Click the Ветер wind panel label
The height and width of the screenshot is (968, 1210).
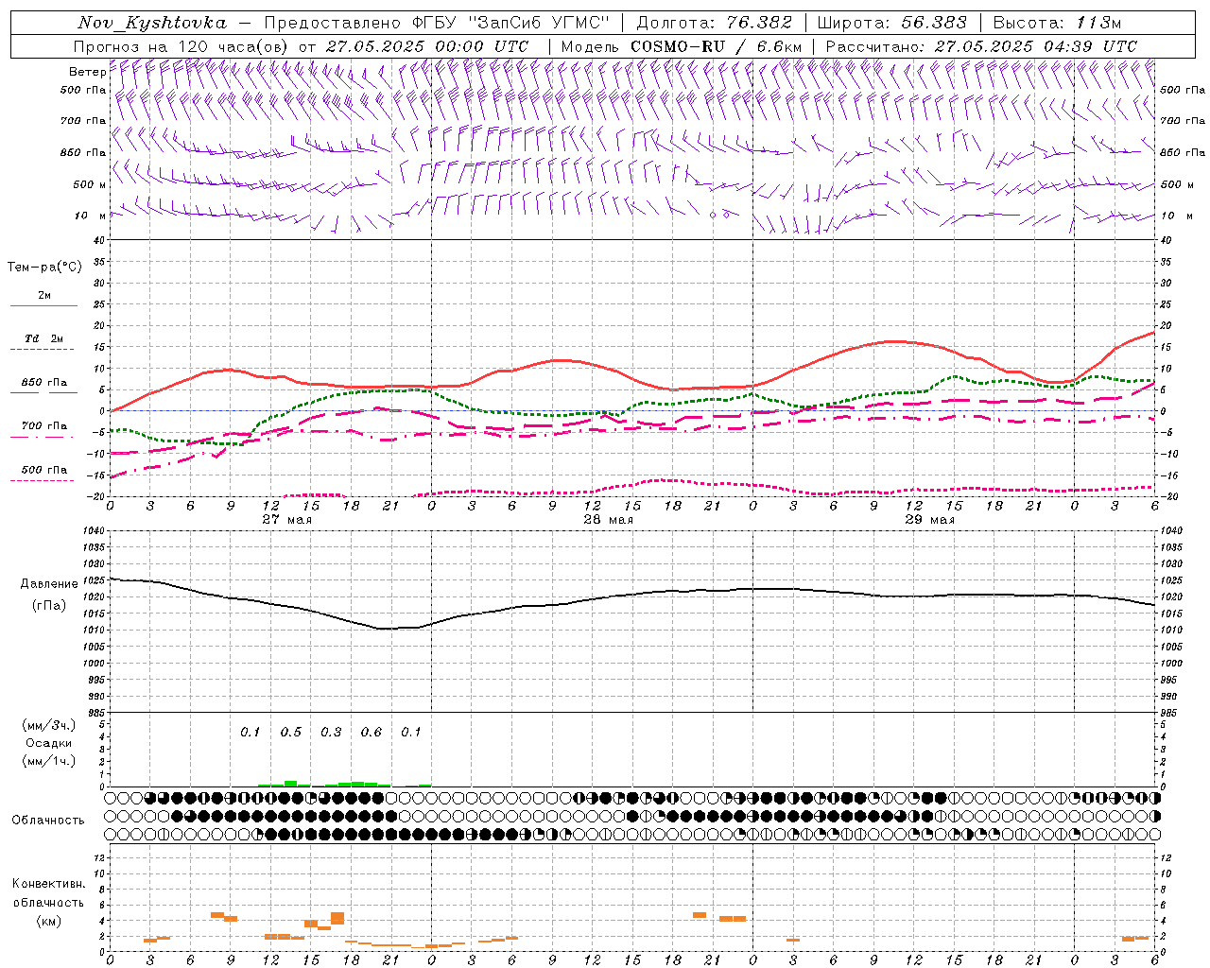click(87, 72)
